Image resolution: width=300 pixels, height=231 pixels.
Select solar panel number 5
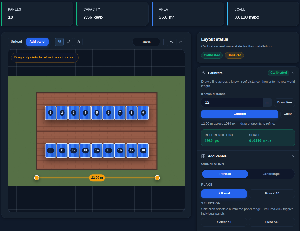97,113
